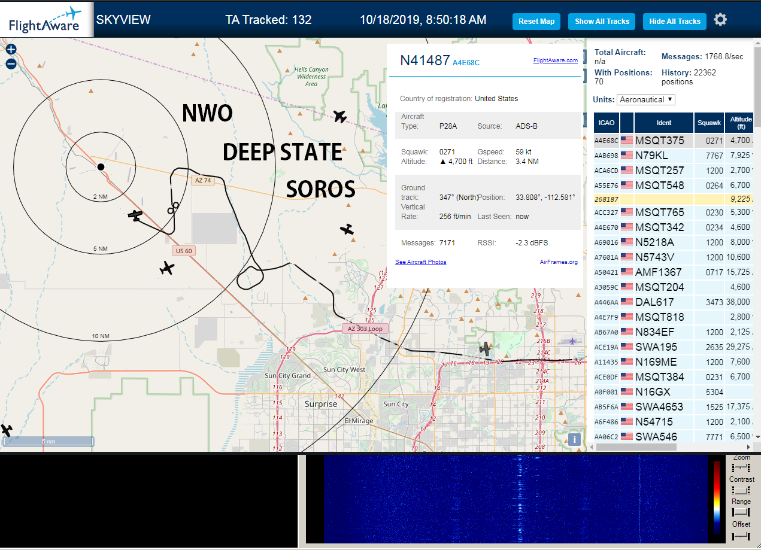The width and height of the screenshot is (761, 550).
Task: Click the N41487 registration heading
Action: pos(425,60)
